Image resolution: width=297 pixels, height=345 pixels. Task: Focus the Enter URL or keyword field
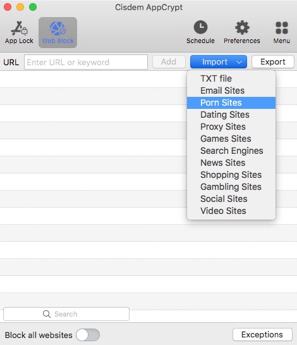tap(86, 62)
